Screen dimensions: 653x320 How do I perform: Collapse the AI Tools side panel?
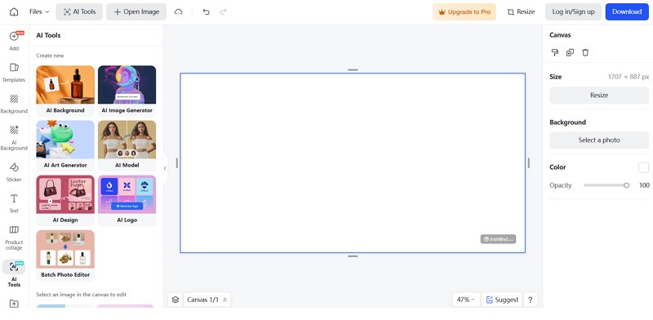165,168
